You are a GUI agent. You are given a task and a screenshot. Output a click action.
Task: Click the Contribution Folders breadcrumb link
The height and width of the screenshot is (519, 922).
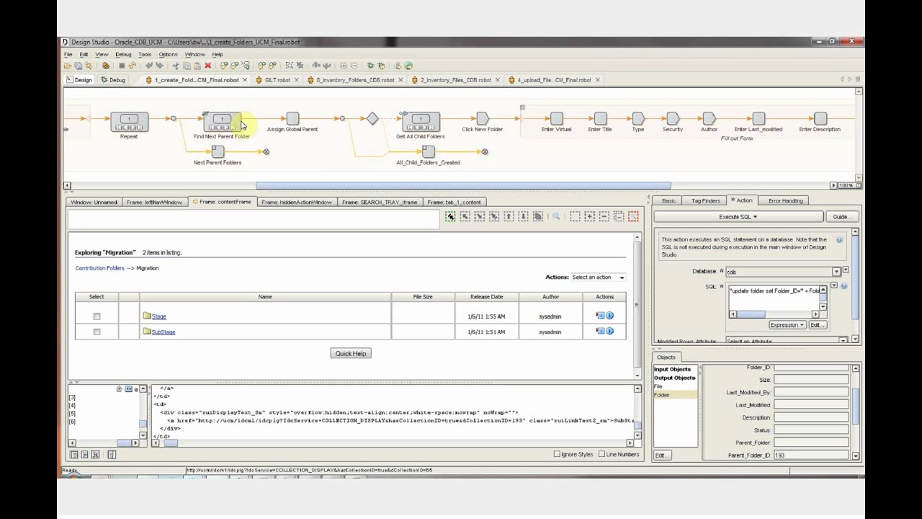[x=99, y=268]
